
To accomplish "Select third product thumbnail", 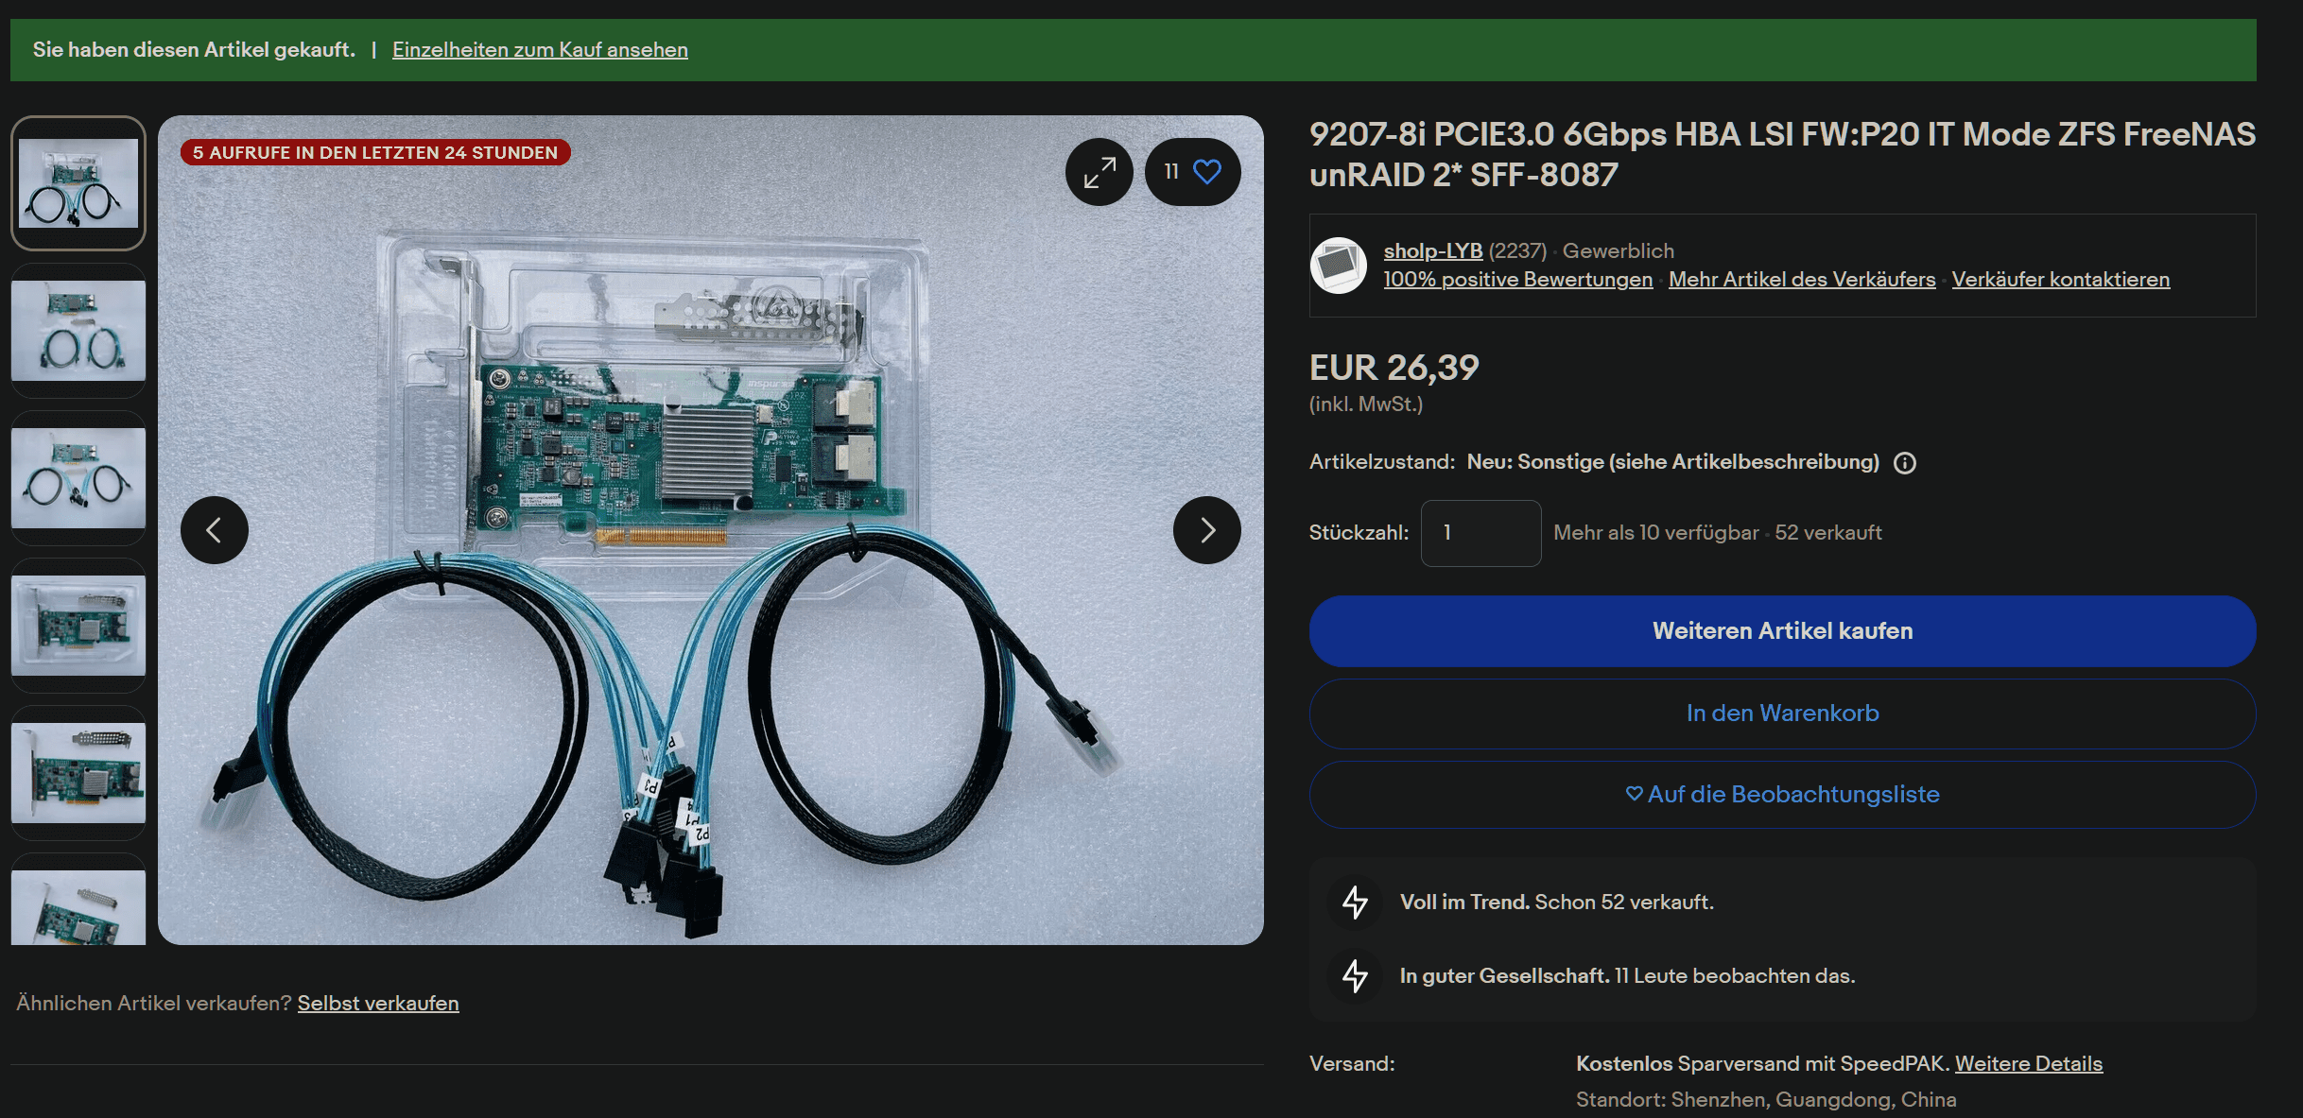I will (78, 478).
